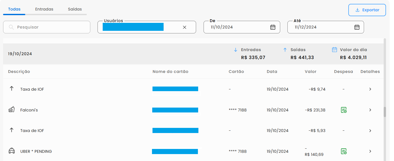
Task: Click the expense receipt icon for UBER PENDING
Action: pos(343,151)
